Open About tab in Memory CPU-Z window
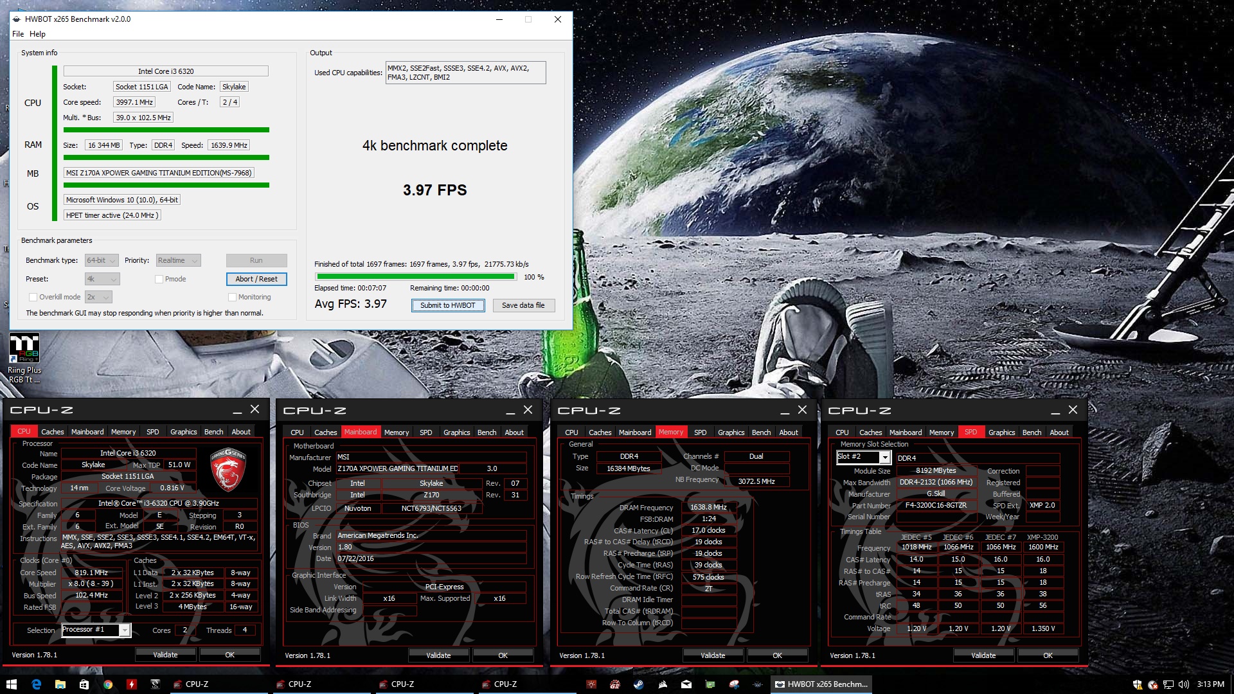Image resolution: width=1234 pixels, height=694 pixels. click(789, 432)
